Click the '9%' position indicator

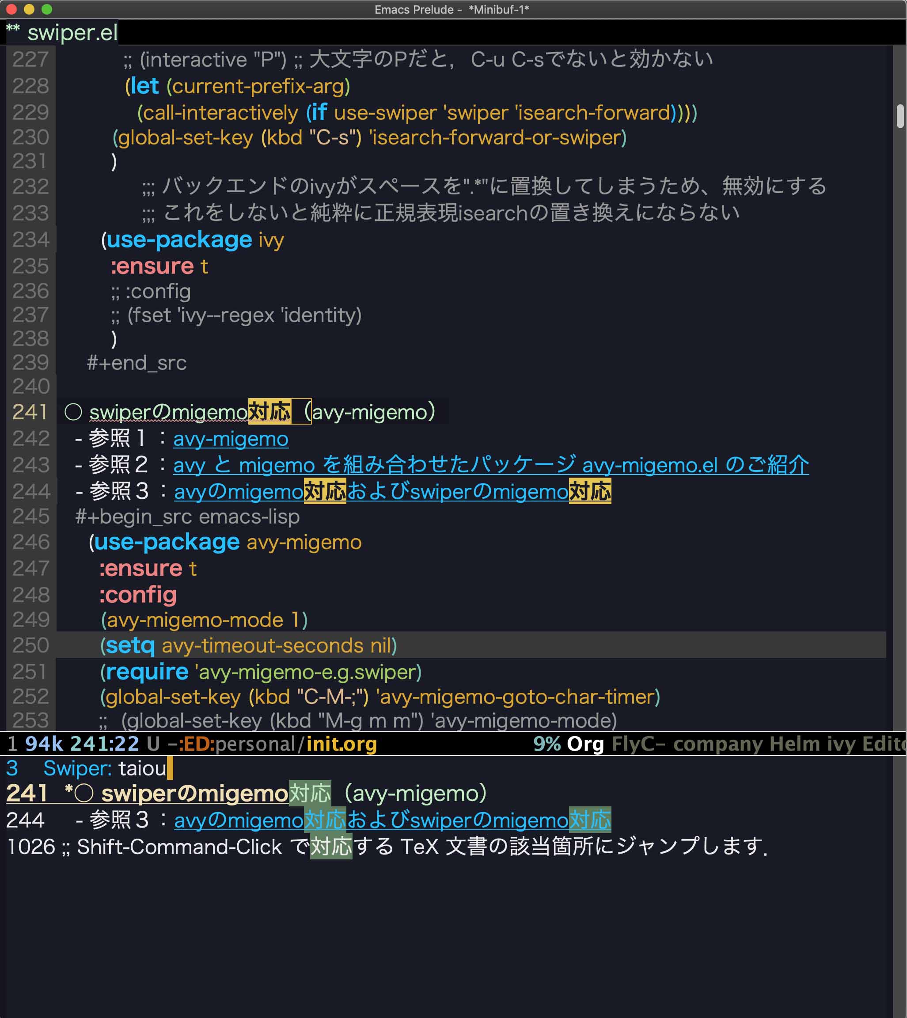click(547, 744)
